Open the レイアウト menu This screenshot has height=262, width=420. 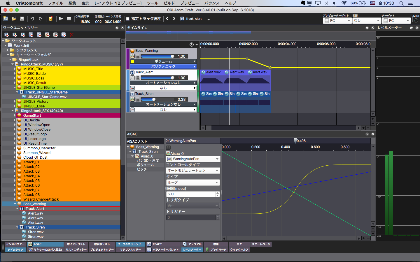[x=118, y=3]
